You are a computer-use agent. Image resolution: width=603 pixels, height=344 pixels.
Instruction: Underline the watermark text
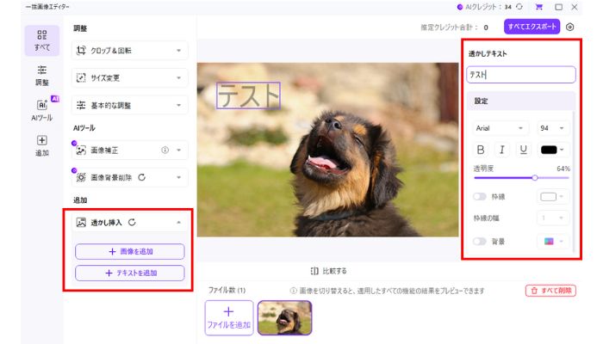coord(522,150)
